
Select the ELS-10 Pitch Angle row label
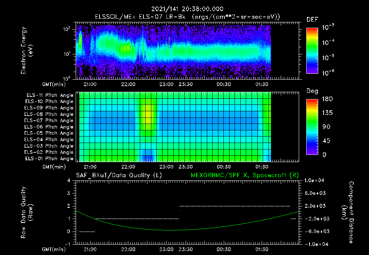[x=49, y=102]
